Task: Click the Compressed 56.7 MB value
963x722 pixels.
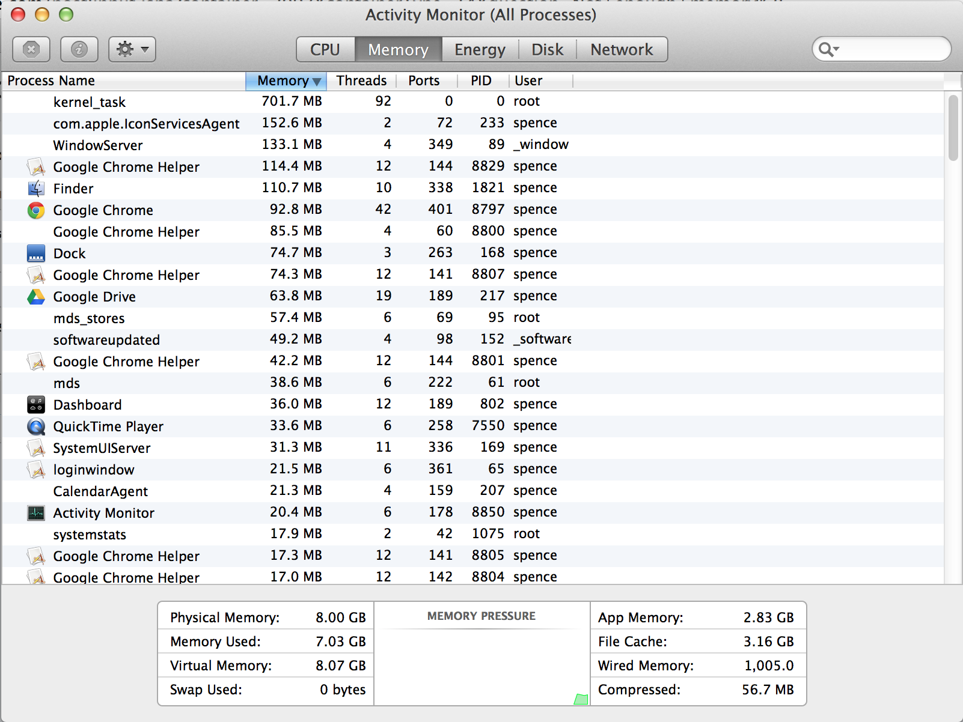Action: pyautogui.click(x=768, y=690)
